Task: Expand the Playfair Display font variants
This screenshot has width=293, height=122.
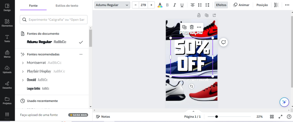Action: (23, 71)
